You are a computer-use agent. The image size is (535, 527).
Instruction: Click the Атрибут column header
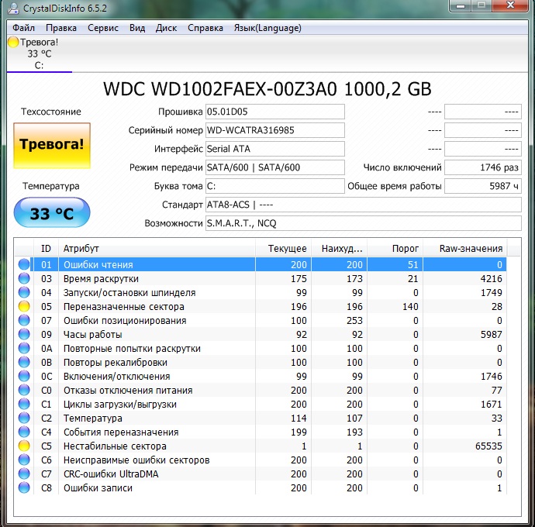click(157, 249)
